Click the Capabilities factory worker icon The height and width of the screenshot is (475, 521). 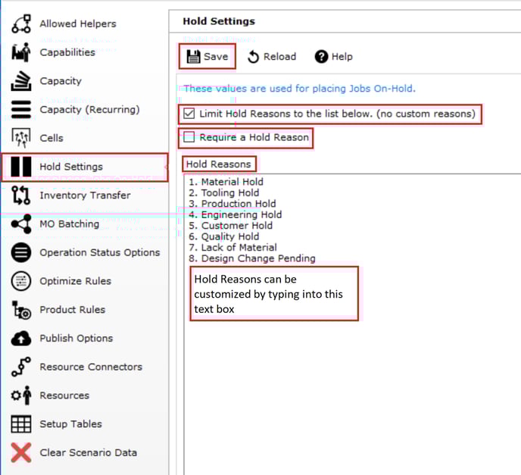[21, 52]
